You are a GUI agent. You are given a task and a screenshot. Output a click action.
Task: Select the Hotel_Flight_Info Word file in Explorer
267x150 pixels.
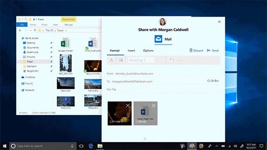[93, 45]
